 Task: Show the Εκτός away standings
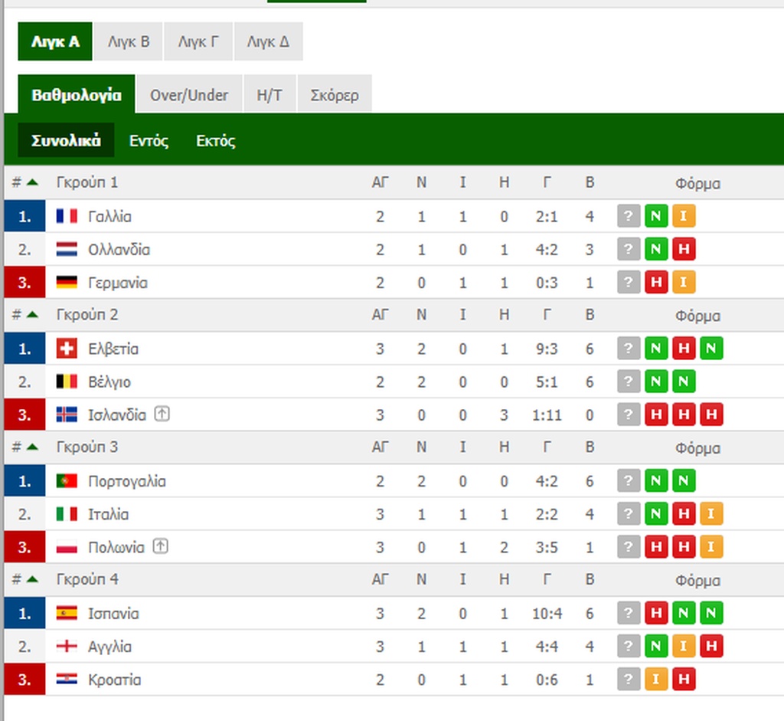(x=215, y=141)
